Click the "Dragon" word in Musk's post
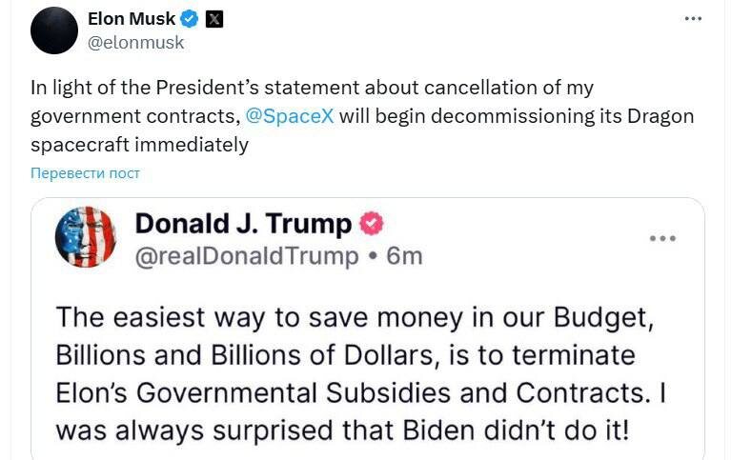Screen dimensions: 752x460 coord(635,117)
